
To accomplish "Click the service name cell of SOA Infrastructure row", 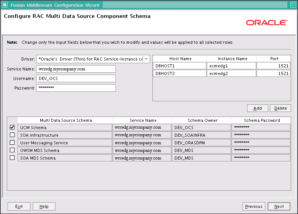I will click(x=142, y=135).
